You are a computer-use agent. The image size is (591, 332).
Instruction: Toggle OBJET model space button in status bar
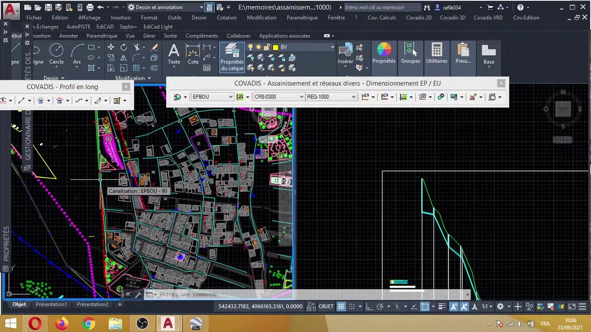[326, 306]
